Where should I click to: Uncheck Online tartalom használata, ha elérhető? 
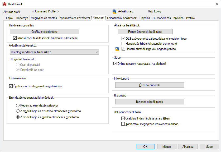point(115,64)
